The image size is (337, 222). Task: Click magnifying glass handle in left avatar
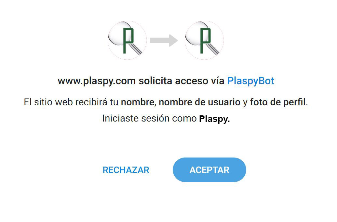[136, 48]
